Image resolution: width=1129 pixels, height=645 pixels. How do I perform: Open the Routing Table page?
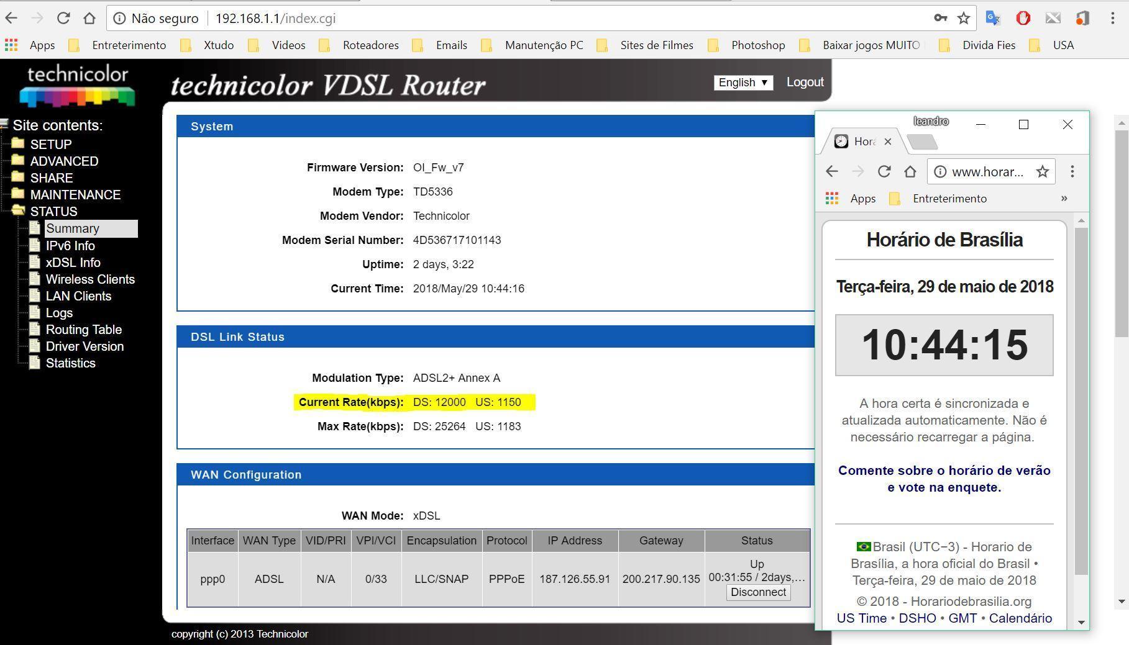[x=83, y=330]
